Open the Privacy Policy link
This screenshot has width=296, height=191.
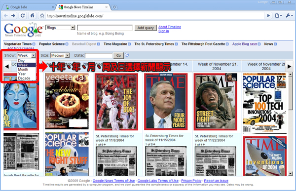tap(191, 181)
